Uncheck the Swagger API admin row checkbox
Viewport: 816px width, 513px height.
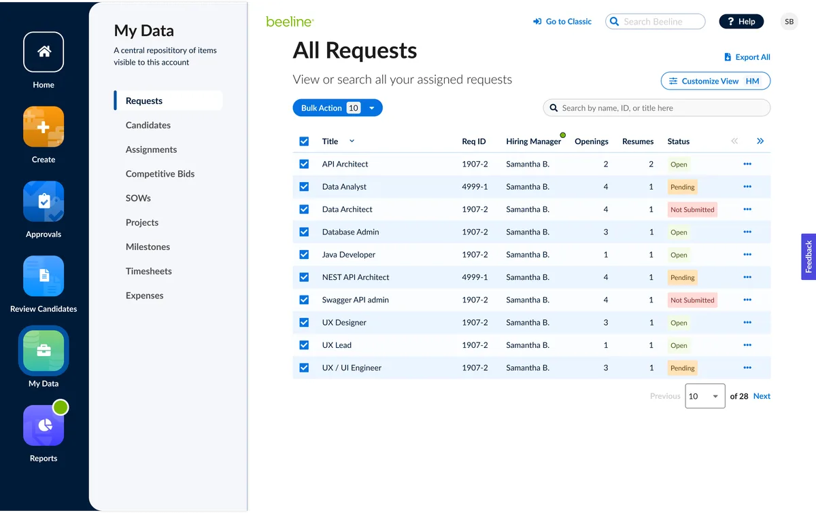coord(304,300)
